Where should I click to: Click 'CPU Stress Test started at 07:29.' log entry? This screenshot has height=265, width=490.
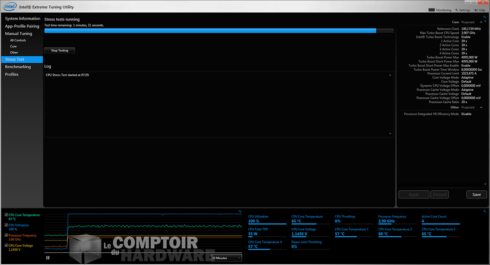click(x=67, y=75)
